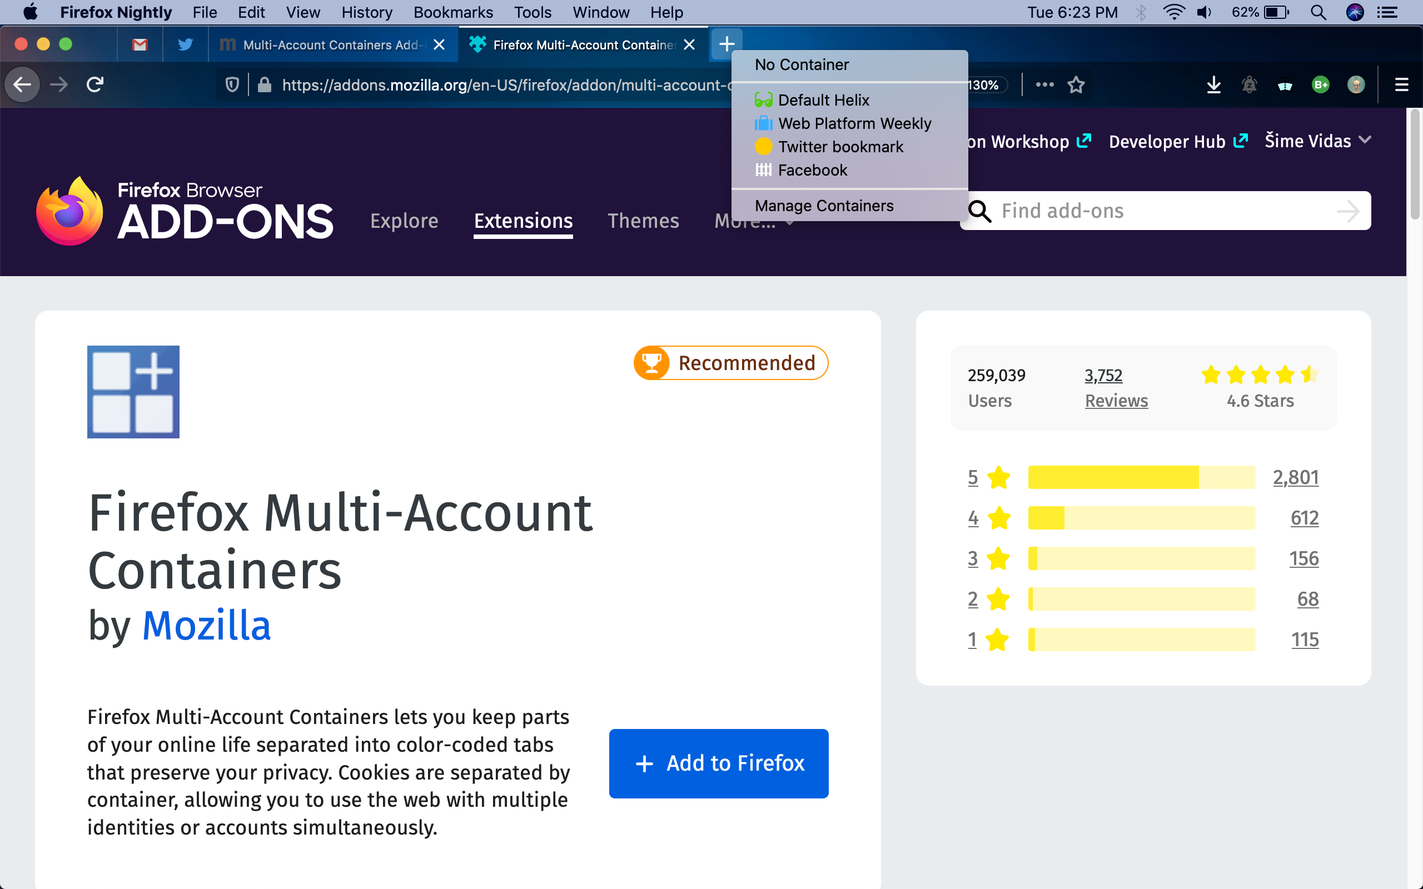This screenshot has height=889, width=1423.
Task: Go back to previous page
Action: click(x=22, y=84)
